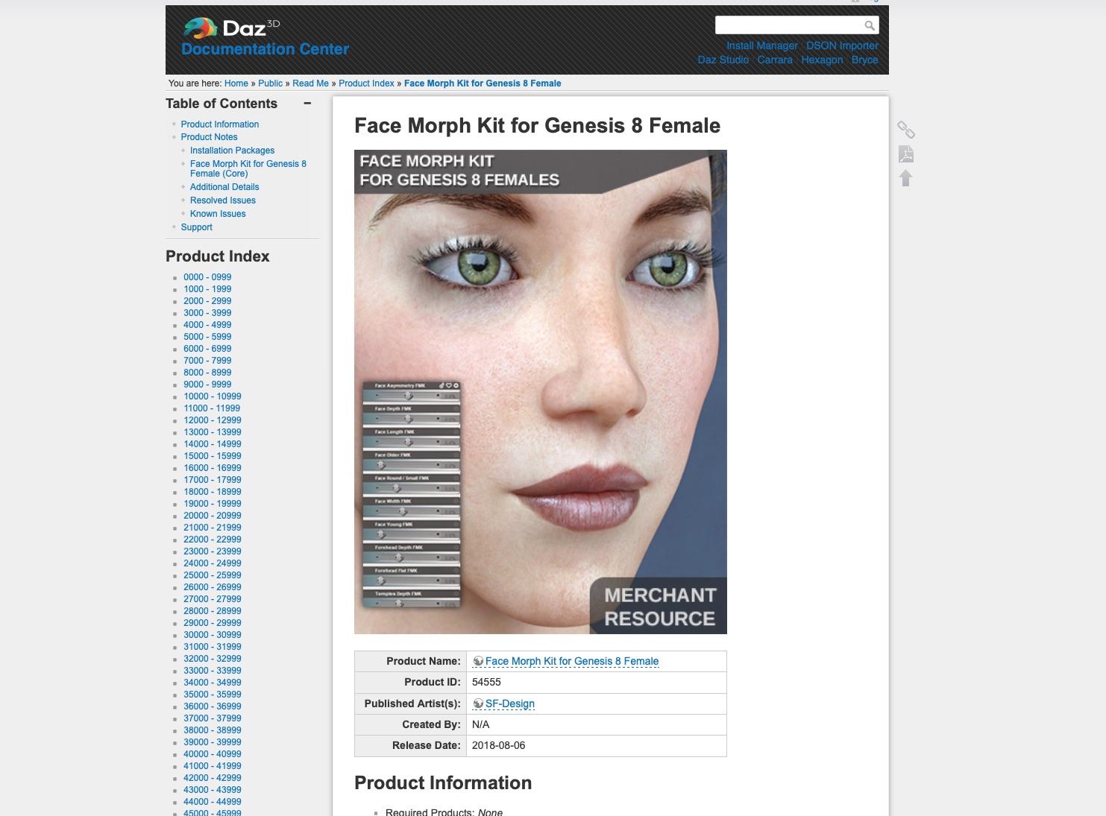The height and width of the screenshot is (816, 1106).
Task: Click the current page breadcrumb link
Action: tap(483, 83)
